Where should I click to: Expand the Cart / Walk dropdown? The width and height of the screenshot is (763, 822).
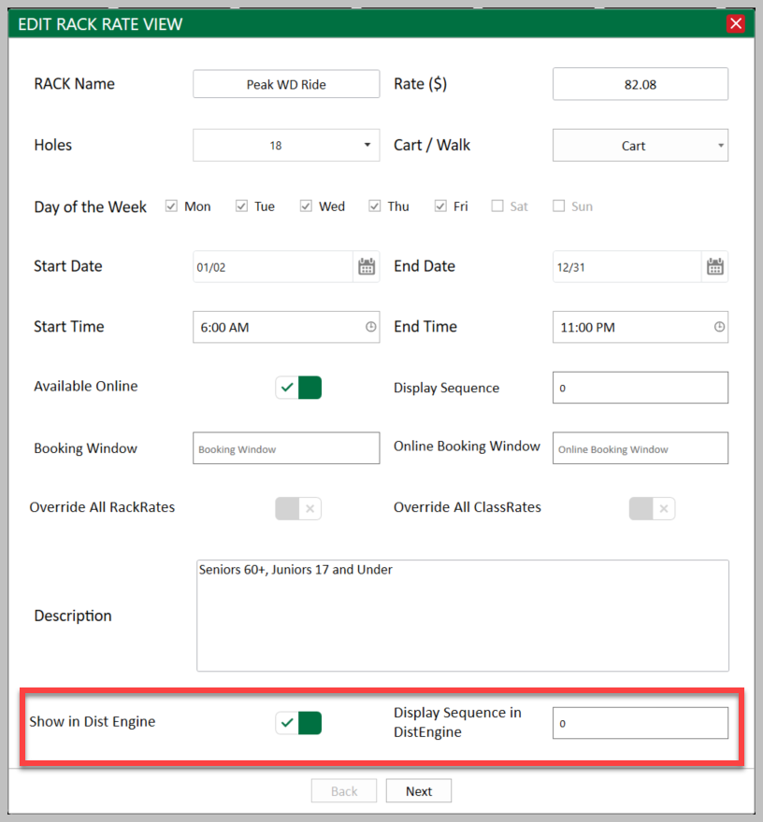tap(641, 145)
